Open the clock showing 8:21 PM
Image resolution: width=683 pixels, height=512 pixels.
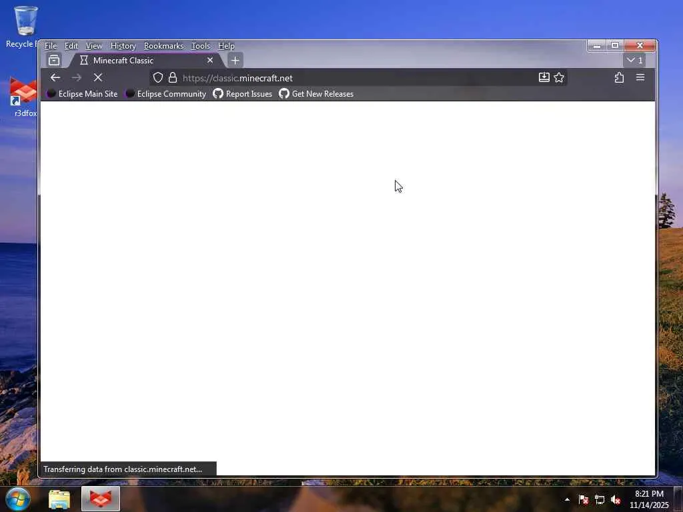649,499
